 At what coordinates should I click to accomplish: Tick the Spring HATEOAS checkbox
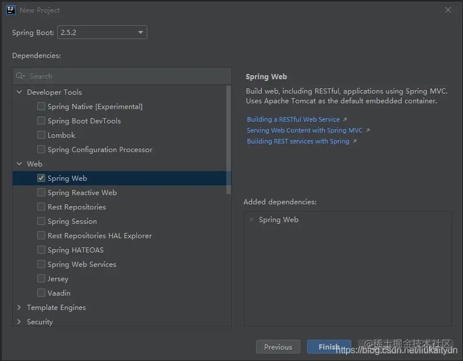[x=41, y=250]
